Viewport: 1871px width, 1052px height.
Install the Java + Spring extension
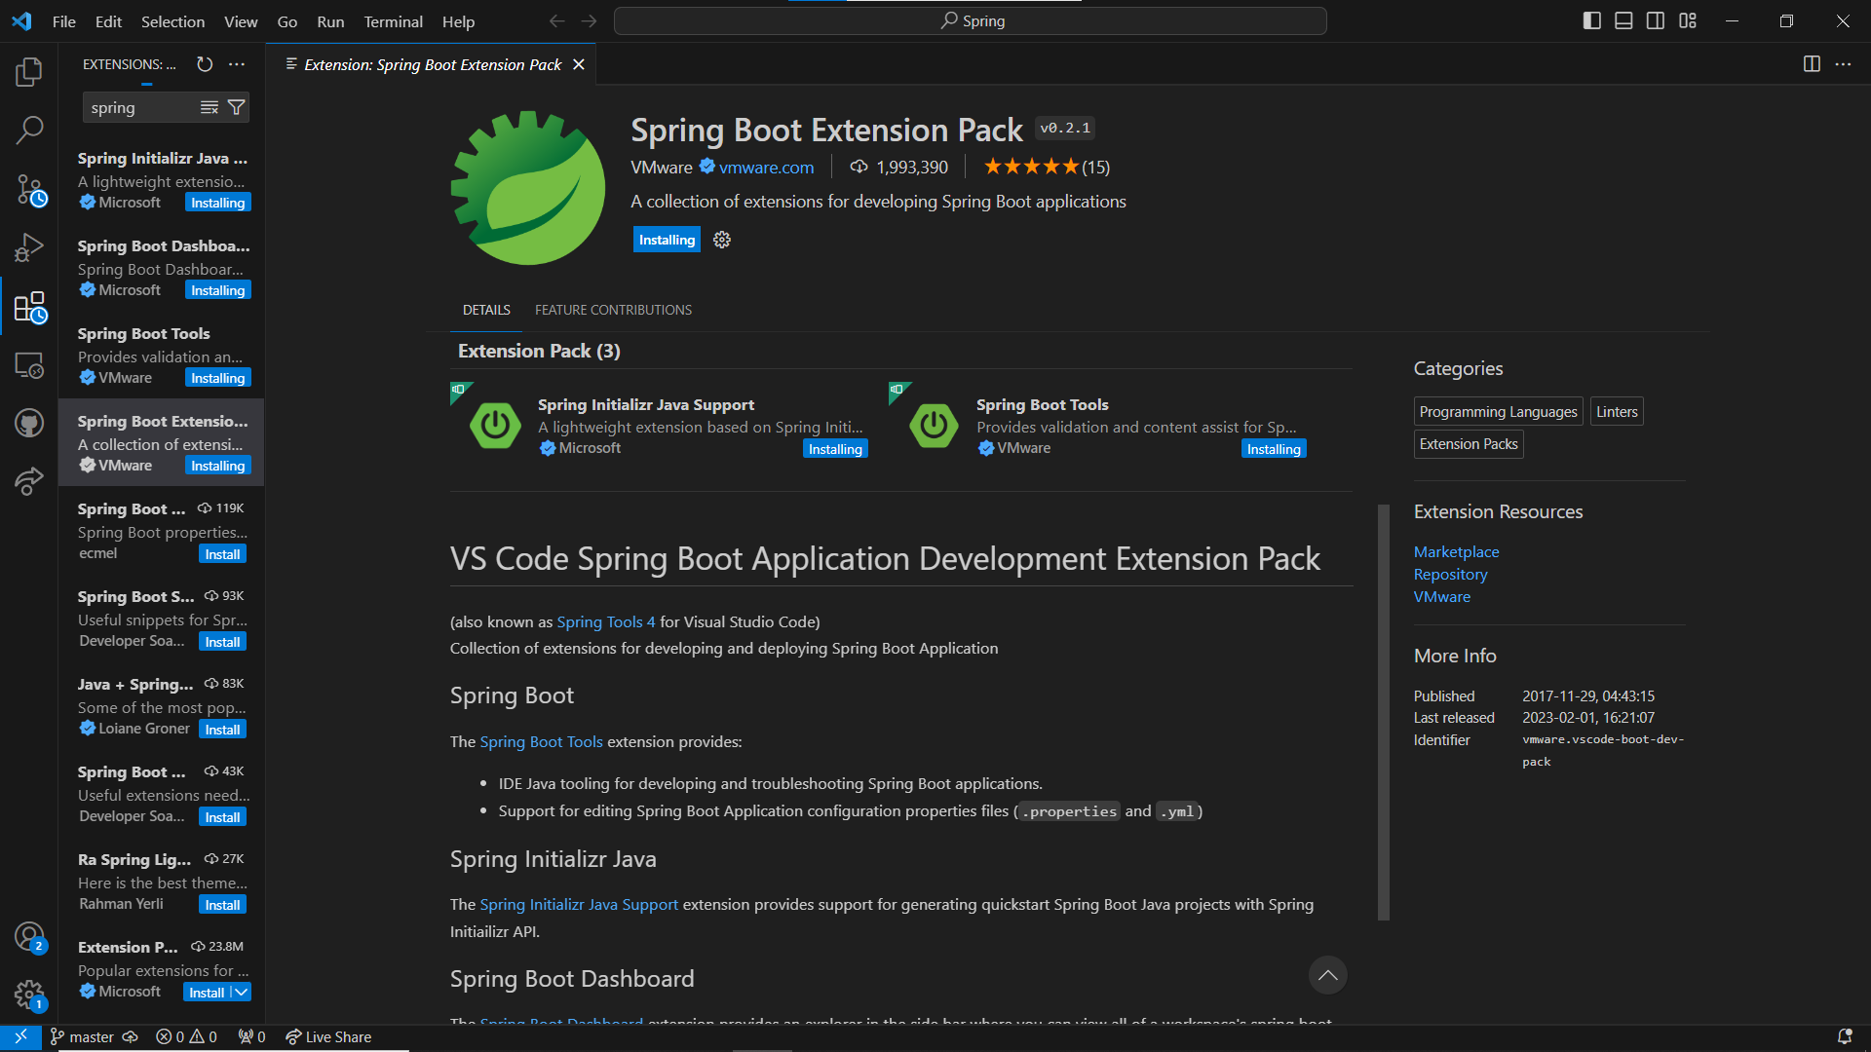222,730
